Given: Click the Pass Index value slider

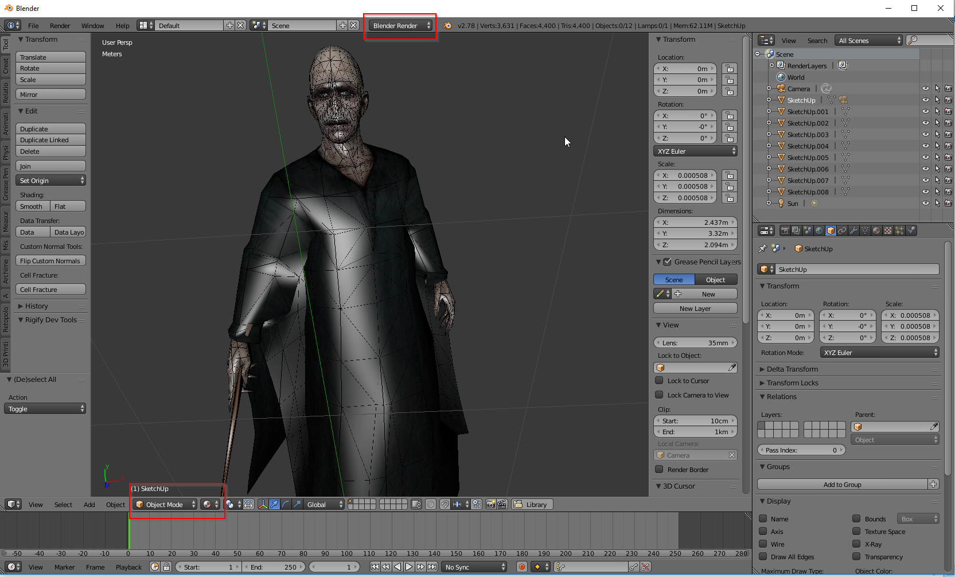Looking at the screenshot, I should [801, 450].
